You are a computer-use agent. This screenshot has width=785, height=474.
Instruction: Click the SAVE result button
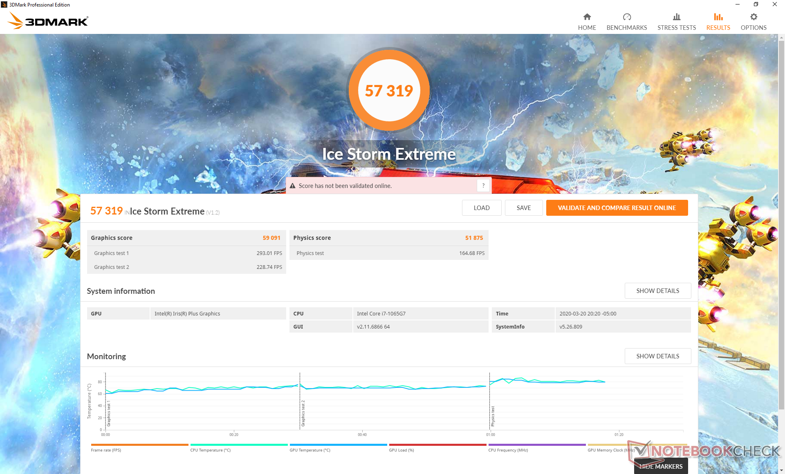point(523,208)
